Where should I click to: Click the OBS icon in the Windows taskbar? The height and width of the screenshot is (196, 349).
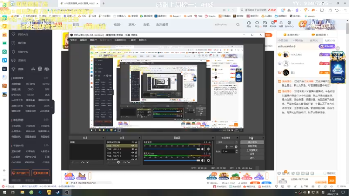click(x=67, y=192)
